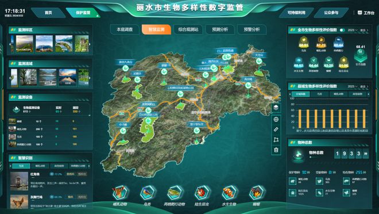Select 哺乳动物 tab in 县域 index chart
Screen dimensions: 379x214
coord(338,94)
